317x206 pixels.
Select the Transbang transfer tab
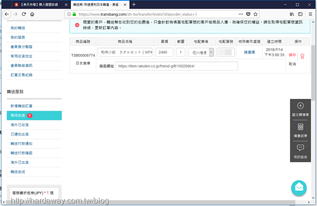[97, 4]
